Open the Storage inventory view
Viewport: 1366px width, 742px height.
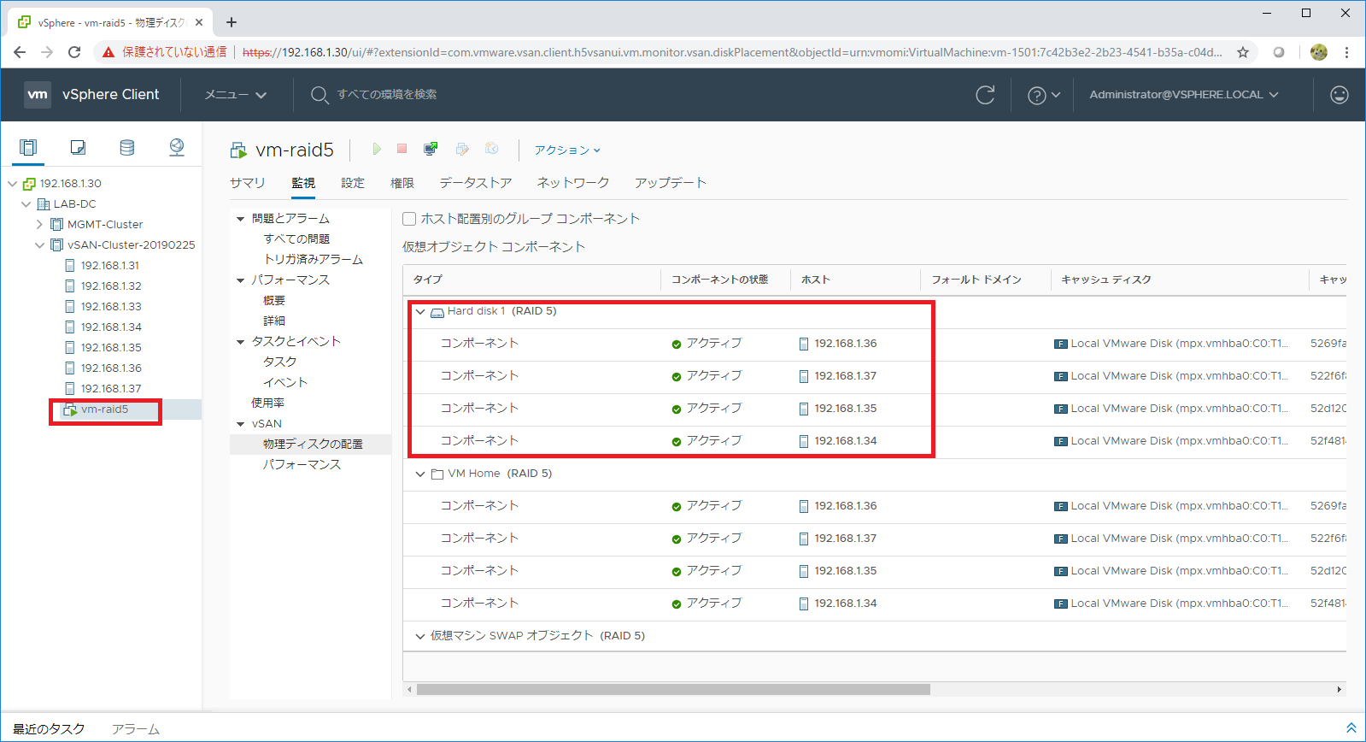point(127,147)
